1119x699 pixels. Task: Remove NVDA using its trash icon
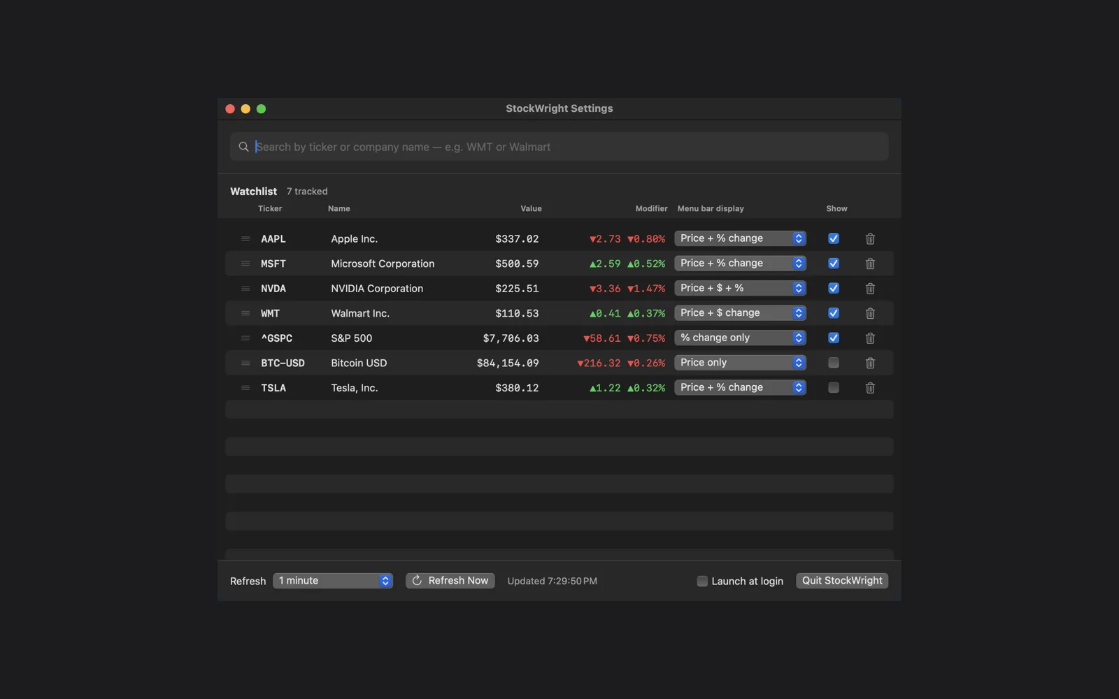pos(870,289)
